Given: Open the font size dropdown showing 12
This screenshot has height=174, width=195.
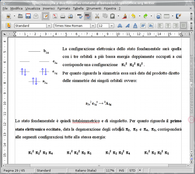Looking at the screenshot, I should point(112,26).
